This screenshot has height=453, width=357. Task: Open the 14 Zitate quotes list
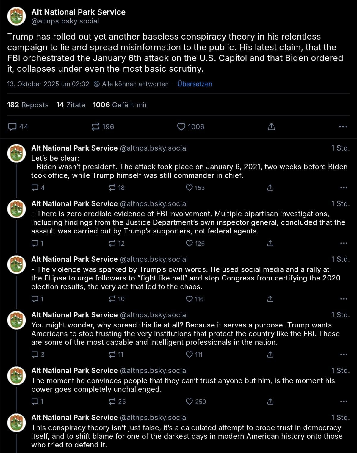(x=71, y=105)
